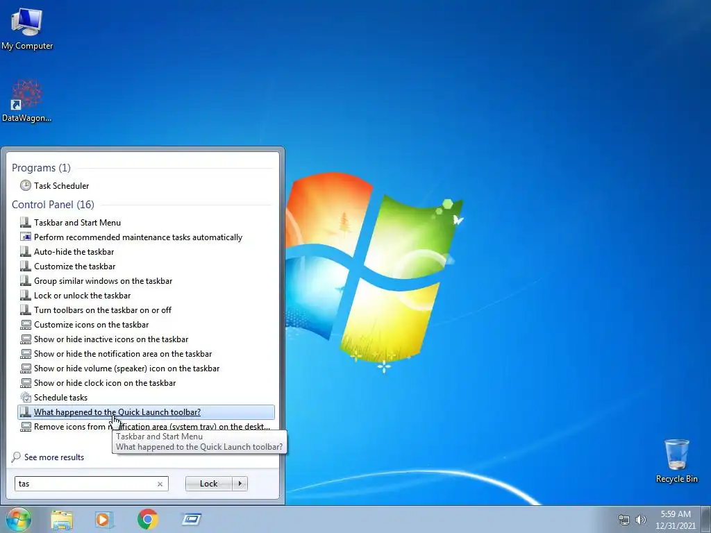Open the DataWagon desktop shortcut
Viewport: 711px width, 533px height.
pyautogui.click(x=27, y=101)
